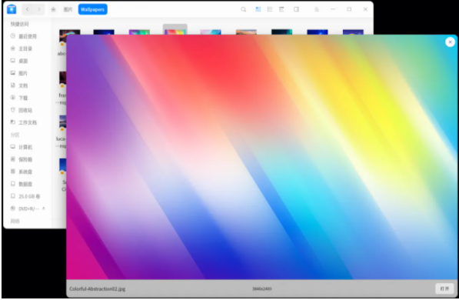The height and width of the screenshot is (300, 459).
Task: Open the hamburger main menu
Action: coord(317,9)
